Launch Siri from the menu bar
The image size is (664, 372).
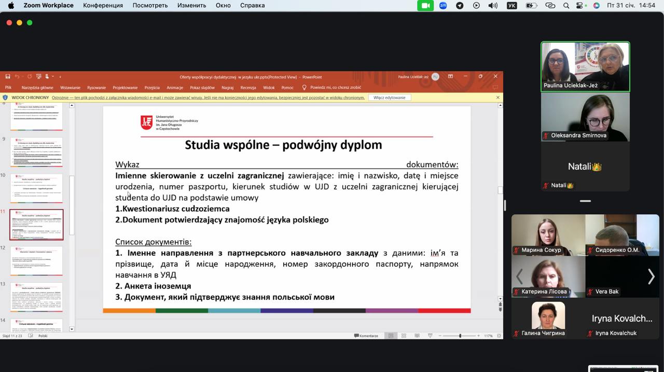click(597, 5)
